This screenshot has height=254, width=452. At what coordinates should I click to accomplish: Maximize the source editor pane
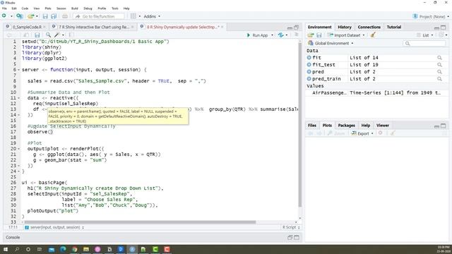[x=296, y=28]
